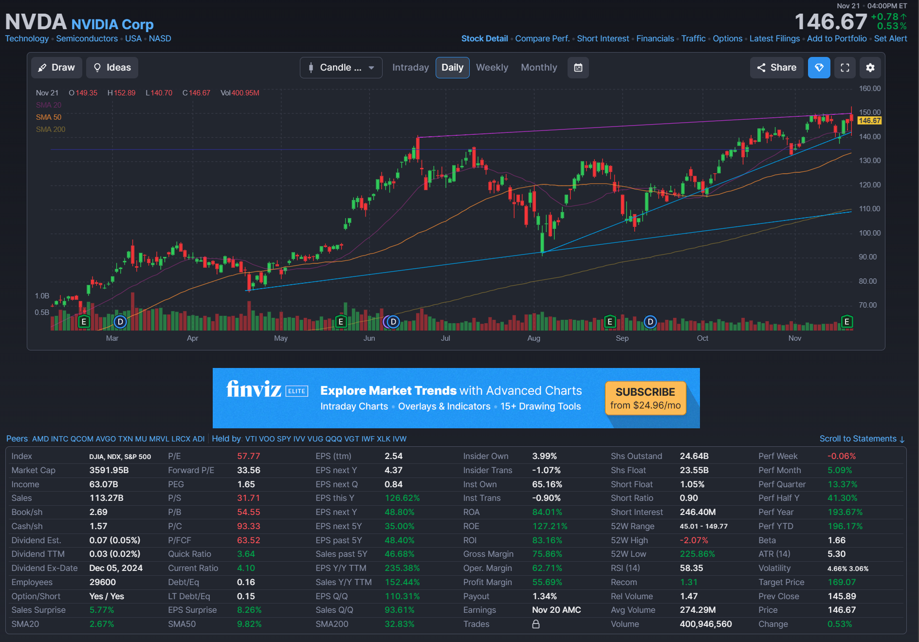Image resolution: width=919 pixels, height=642 pixels.
Task: Share the chart
Action: point(777,68)
